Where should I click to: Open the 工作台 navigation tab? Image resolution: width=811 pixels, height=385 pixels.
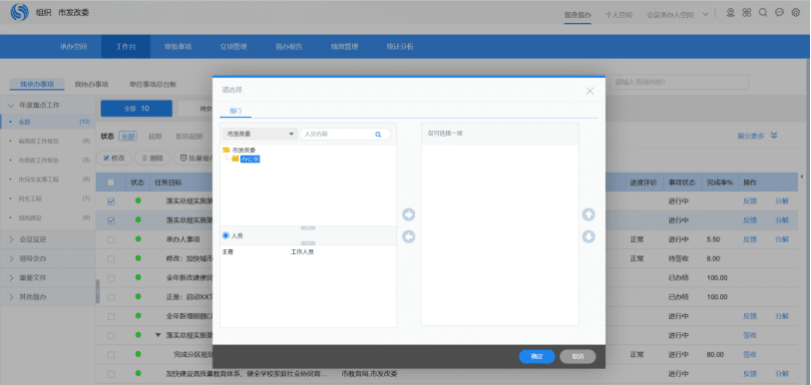126,47
